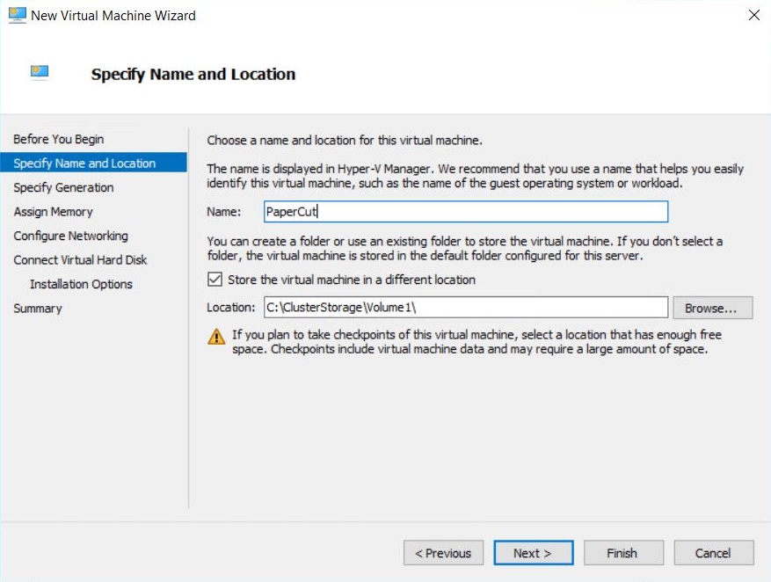Select Connect Virtual Hard Disk step
Viewport: 771px width, 582px height.
pyautogui.click(x=80, y=259)
